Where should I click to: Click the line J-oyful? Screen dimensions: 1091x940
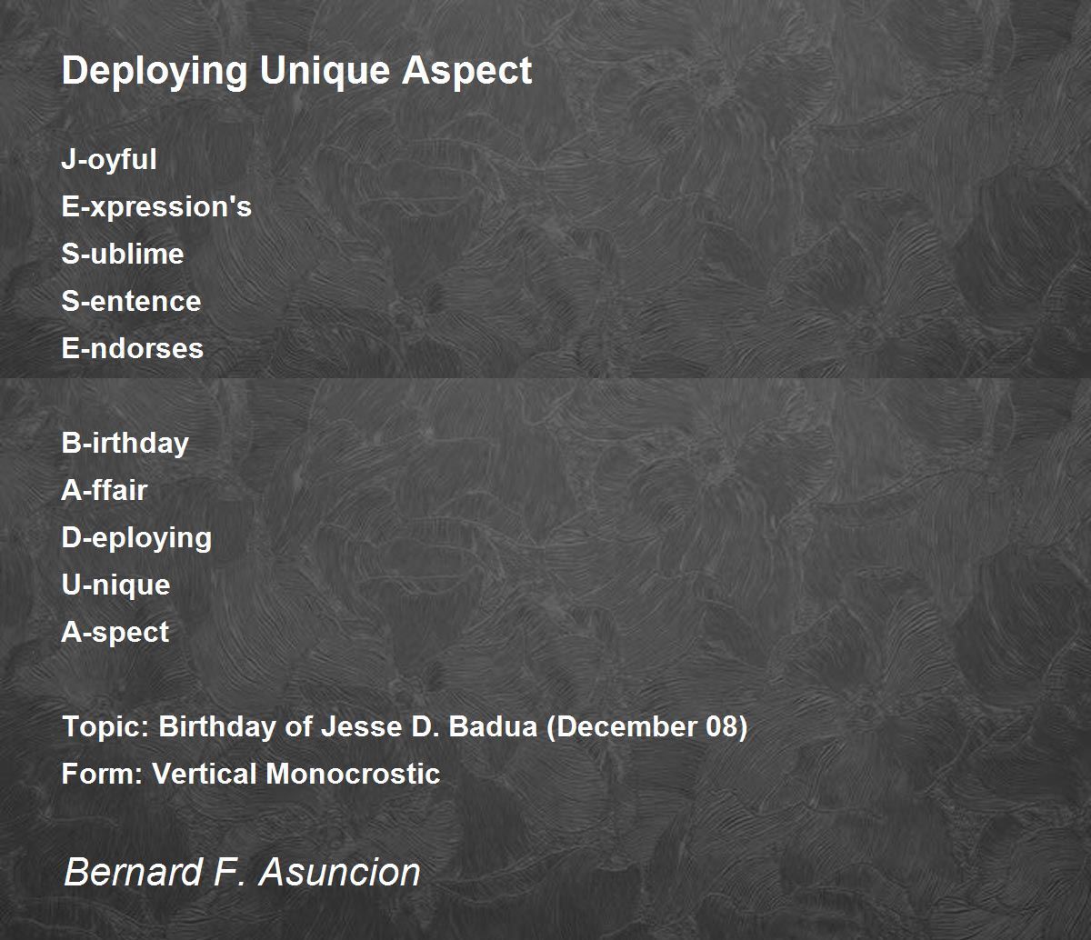(x=109, y=160)
